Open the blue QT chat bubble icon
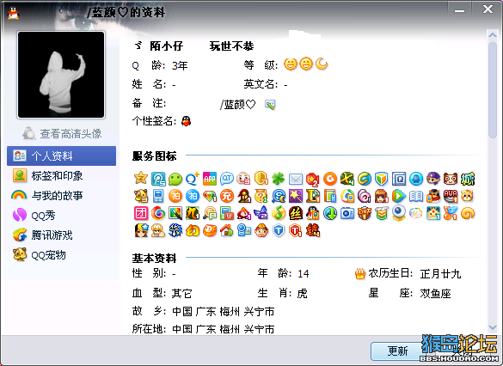The height and width of the screenshot is (366, 503). click(x=227, y=179)
